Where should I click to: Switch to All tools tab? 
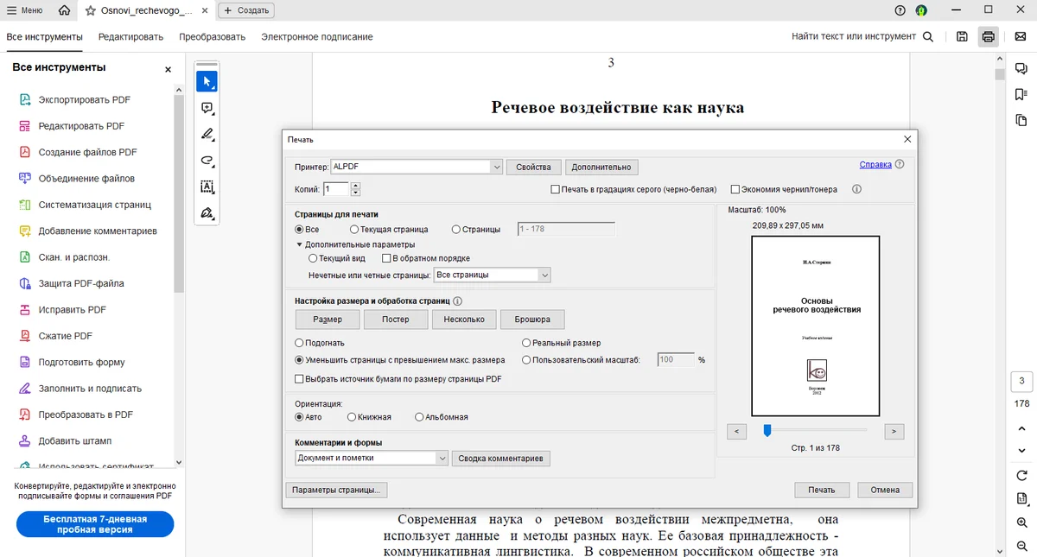(x=45, y=37)
